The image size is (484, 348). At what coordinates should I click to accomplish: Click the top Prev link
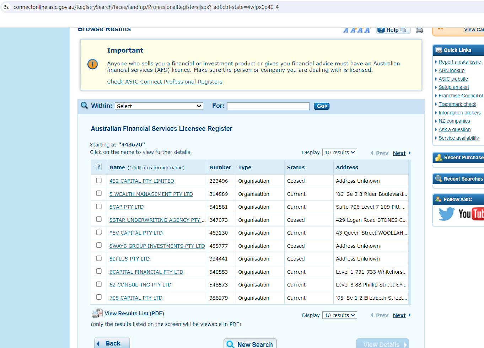(382, 153)
